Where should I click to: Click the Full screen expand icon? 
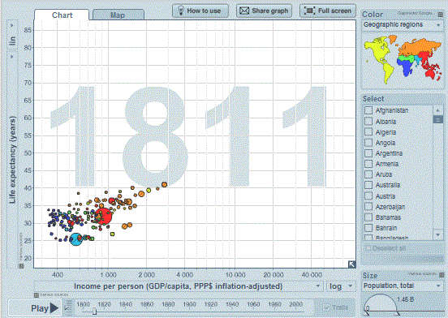309,11
